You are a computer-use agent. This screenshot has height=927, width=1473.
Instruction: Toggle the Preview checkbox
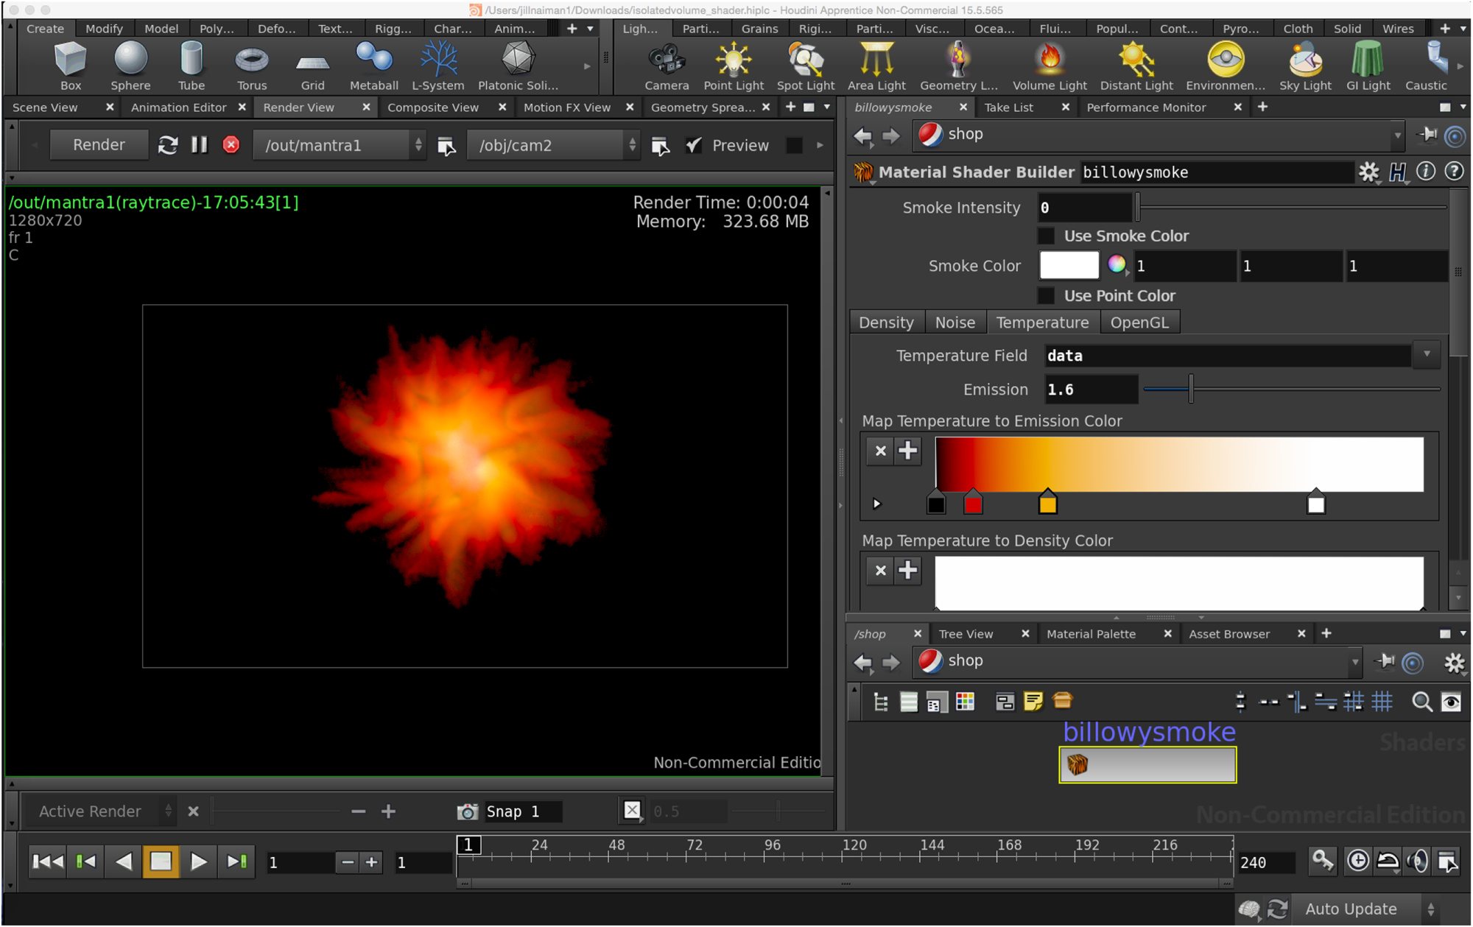[693, 145]
